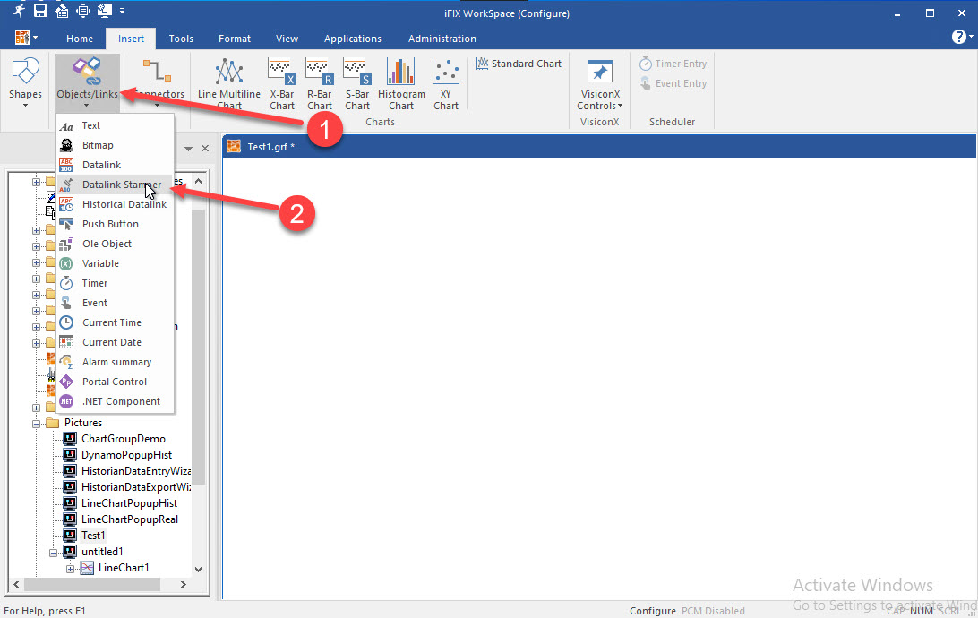Choose Historical Datalink menu entry
This screenshot has width=978, height=618.
click(x=115, y=204)
